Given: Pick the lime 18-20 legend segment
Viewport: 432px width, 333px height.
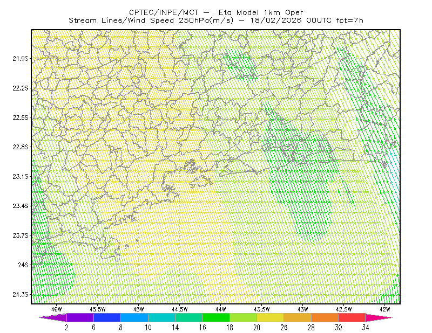Looking at the screenshot, I should tap(244, 317).
